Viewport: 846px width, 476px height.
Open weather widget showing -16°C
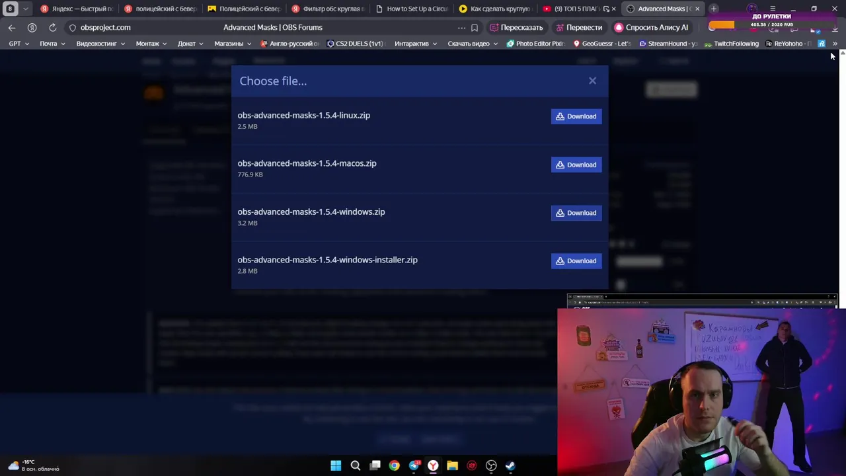[x=33, y=465]
